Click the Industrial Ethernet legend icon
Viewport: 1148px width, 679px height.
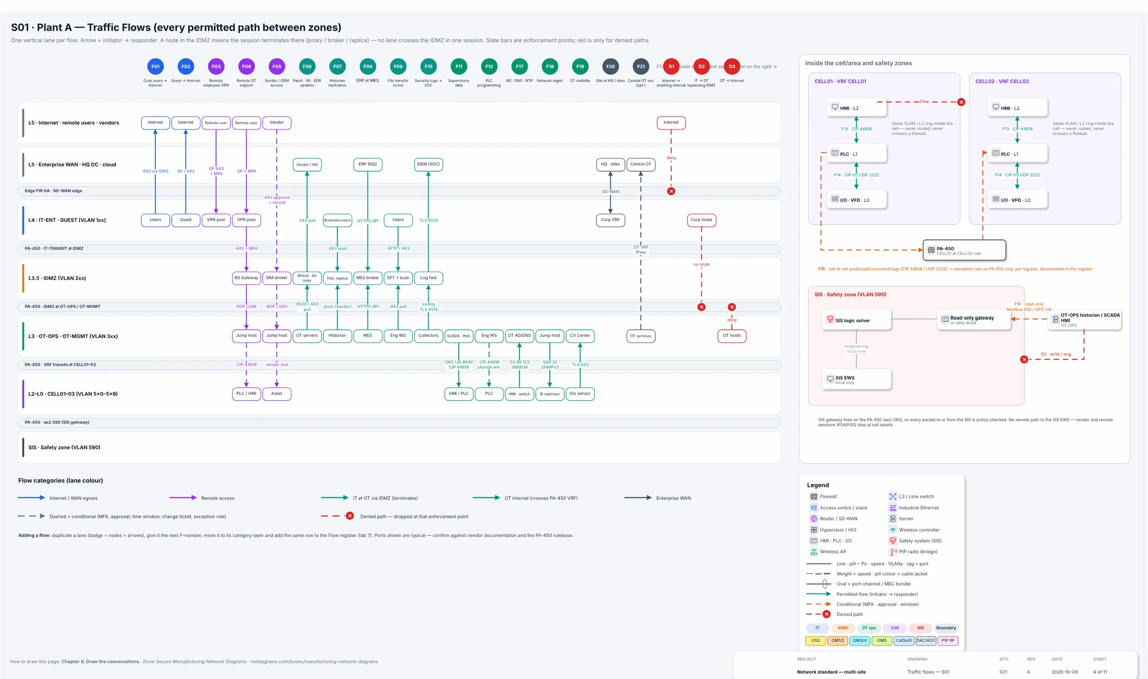click(893, 508)
